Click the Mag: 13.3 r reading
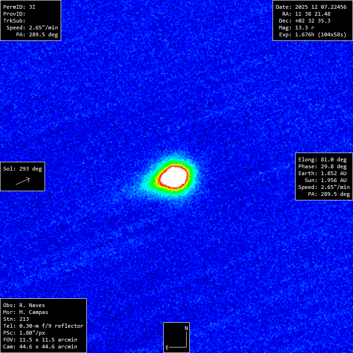Viewport: 353px width, 353px height. pyautogui.click(x=296, y=28)
